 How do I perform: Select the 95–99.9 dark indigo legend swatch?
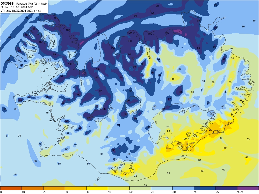[226, 188]
